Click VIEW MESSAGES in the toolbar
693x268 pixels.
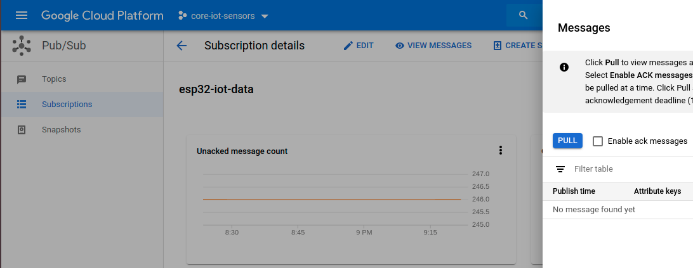click(x=433, y=46)
